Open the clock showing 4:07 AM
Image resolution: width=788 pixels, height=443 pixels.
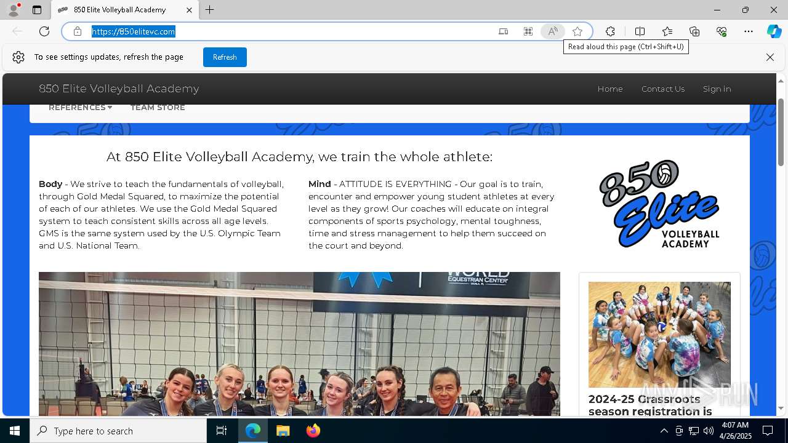coord(735,431)
